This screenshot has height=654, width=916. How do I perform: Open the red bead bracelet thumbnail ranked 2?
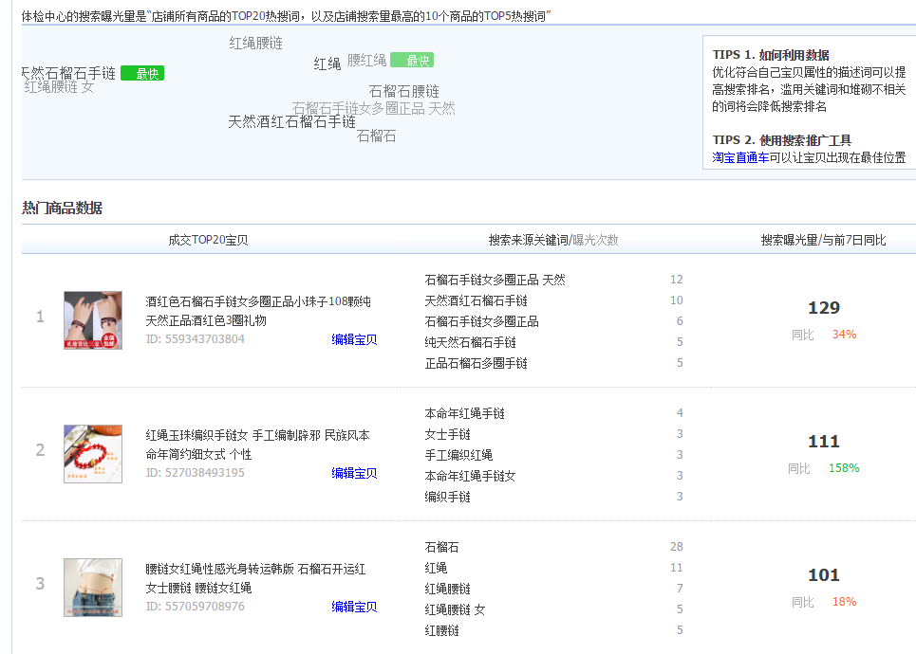pos(93,454)
